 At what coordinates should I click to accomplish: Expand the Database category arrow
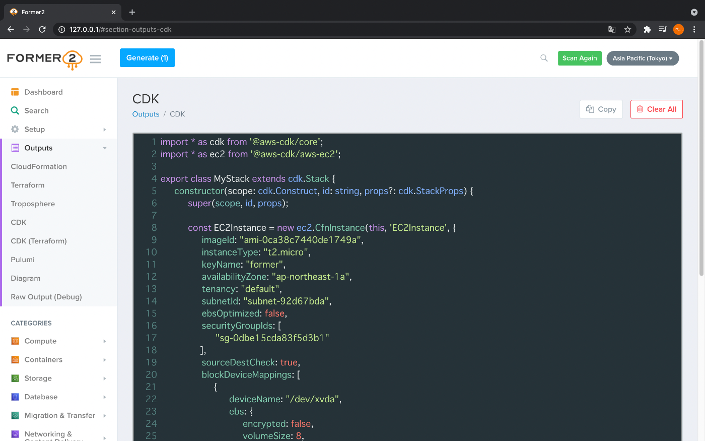(x=105, y=397)
